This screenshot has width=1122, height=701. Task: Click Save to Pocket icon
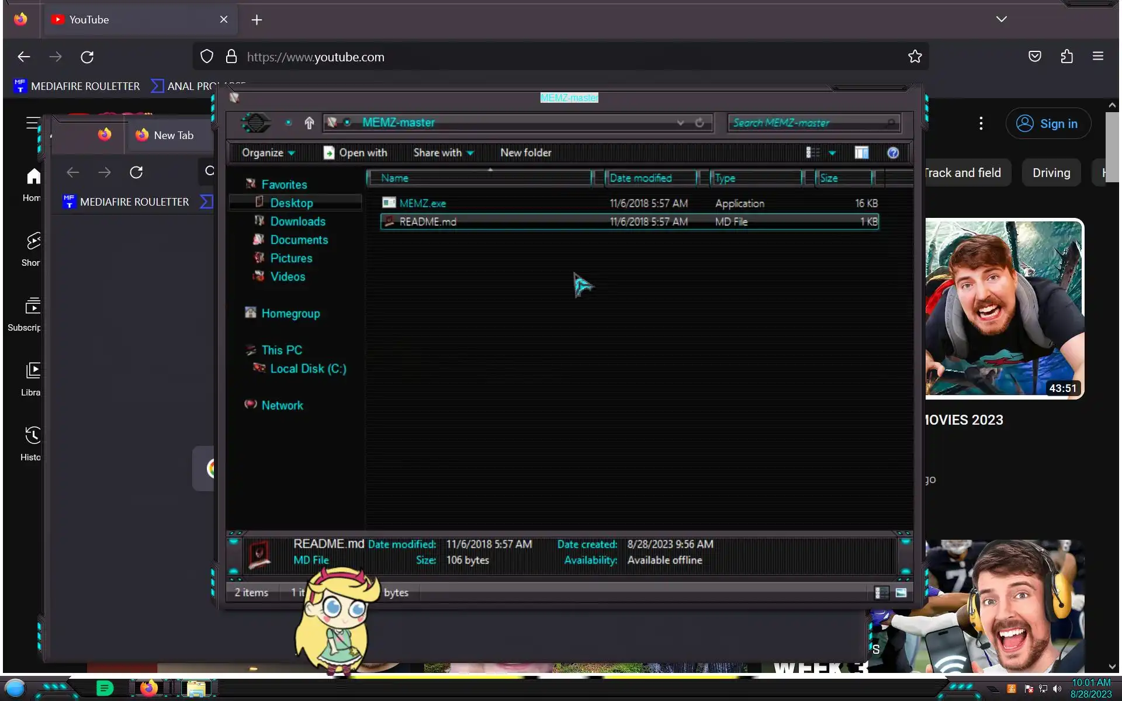click(1034, 57)
